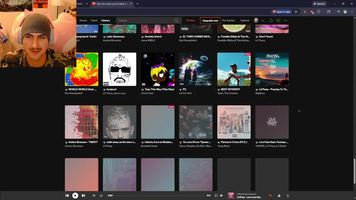Click the volume speaker icon
Image resolution: width=356 pixels, height=200 pixels.
[221, 196]
